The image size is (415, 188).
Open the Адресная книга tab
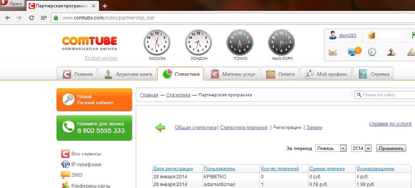127,74
